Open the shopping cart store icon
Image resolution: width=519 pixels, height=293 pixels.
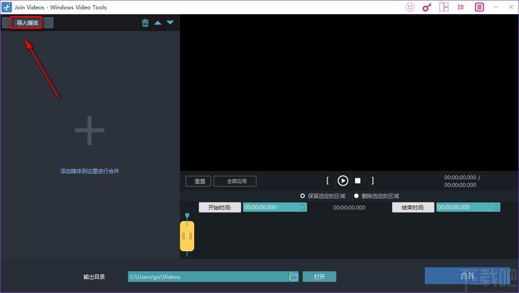(x=409, y=7)
